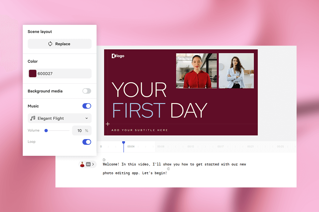Expand the avatar voice selector chevron
Screen dimensions: 319x212
point(93,164)
